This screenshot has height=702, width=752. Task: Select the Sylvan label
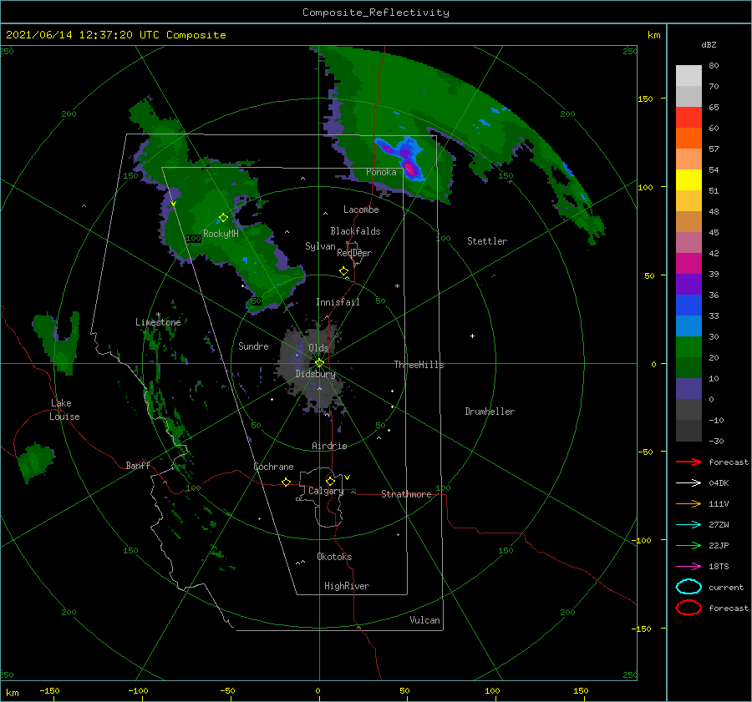point(320,246)
